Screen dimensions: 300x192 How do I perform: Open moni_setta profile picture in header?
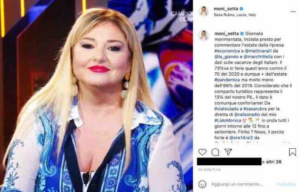(204, 12)
